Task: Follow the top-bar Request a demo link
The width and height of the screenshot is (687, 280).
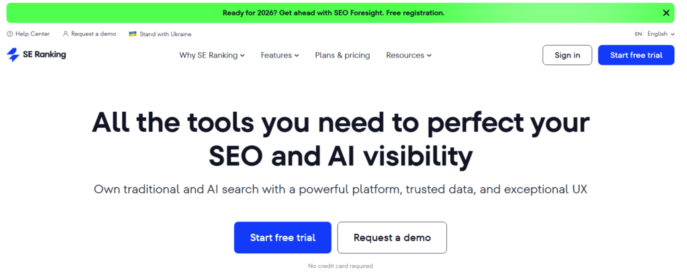Action: [93, 33]
